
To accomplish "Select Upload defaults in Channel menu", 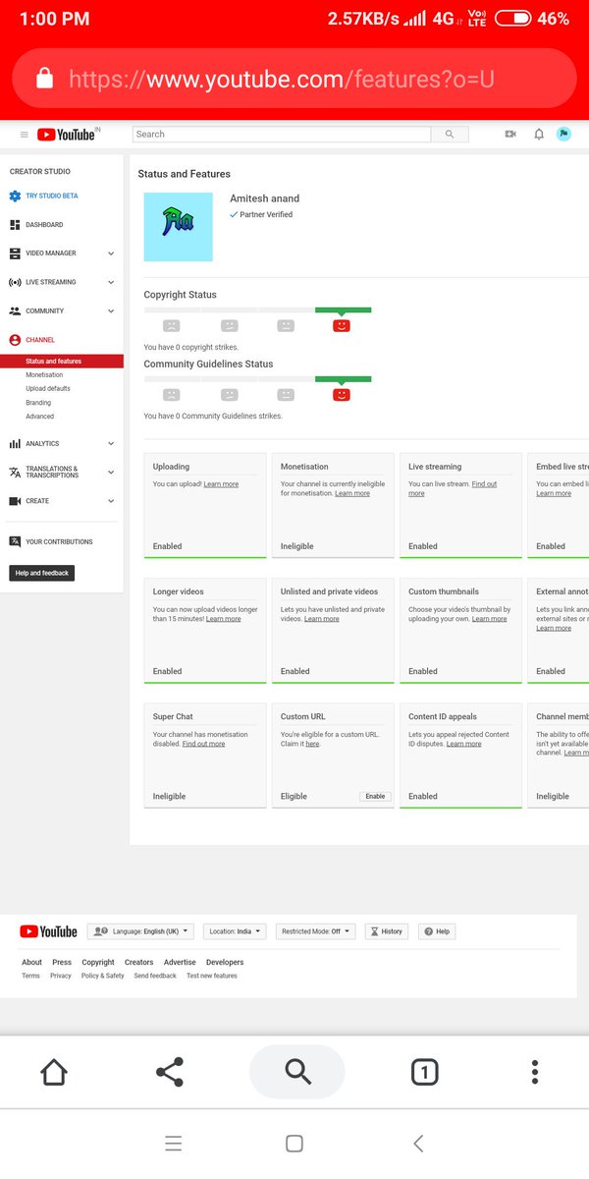I will [48, 388].
